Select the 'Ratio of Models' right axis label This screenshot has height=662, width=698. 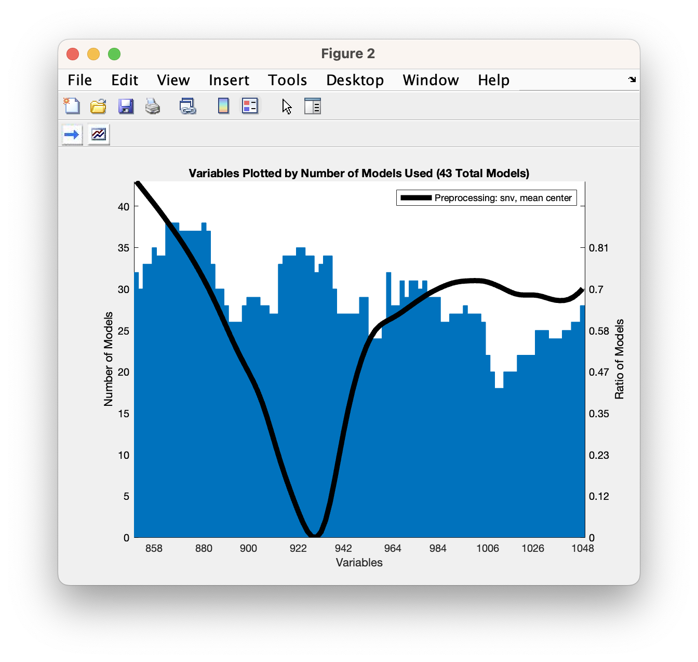(x=619, y=359)
